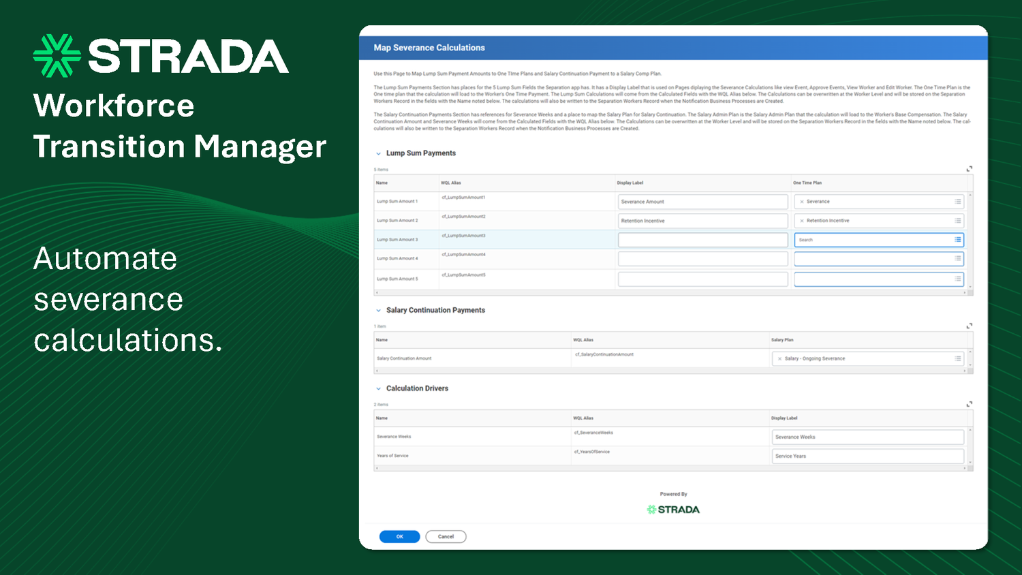The width and height of the screenshot is (1022, 575).
Task: Open the prompt list for Retention Incentive plan
Action: click(x=957, y=221)
